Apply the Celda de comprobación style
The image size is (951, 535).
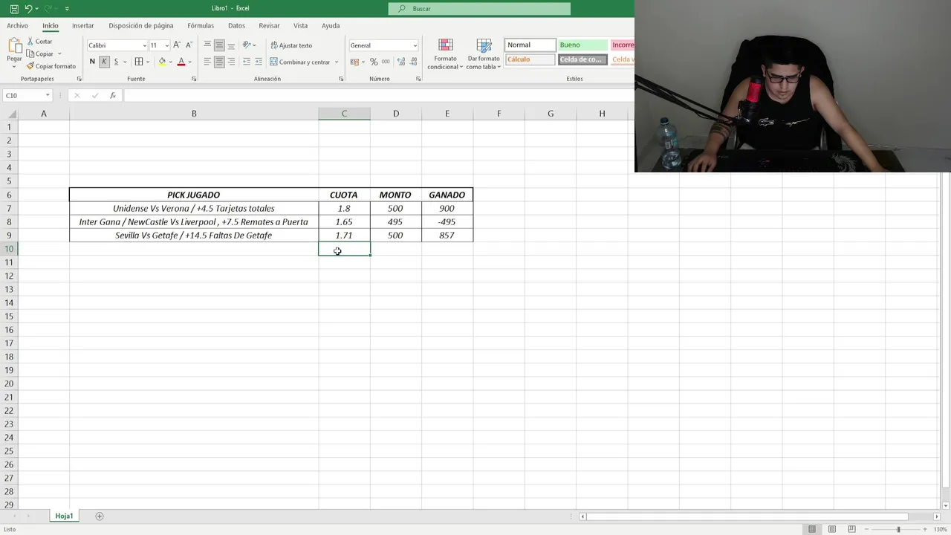point(582,59)
